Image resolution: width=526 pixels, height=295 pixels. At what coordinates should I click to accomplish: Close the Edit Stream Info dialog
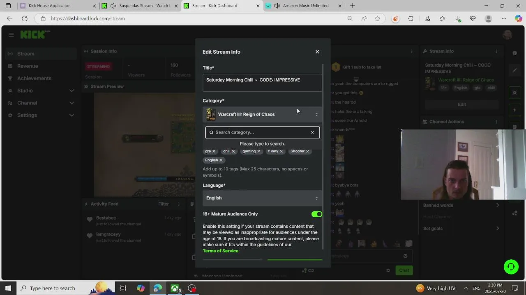pos(317,52)
